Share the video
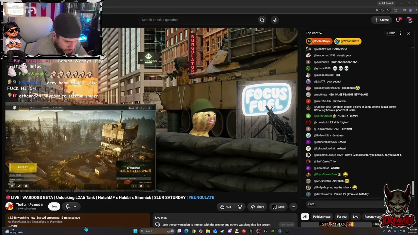Screen dimensions: 418x235 tap(257, 207)
